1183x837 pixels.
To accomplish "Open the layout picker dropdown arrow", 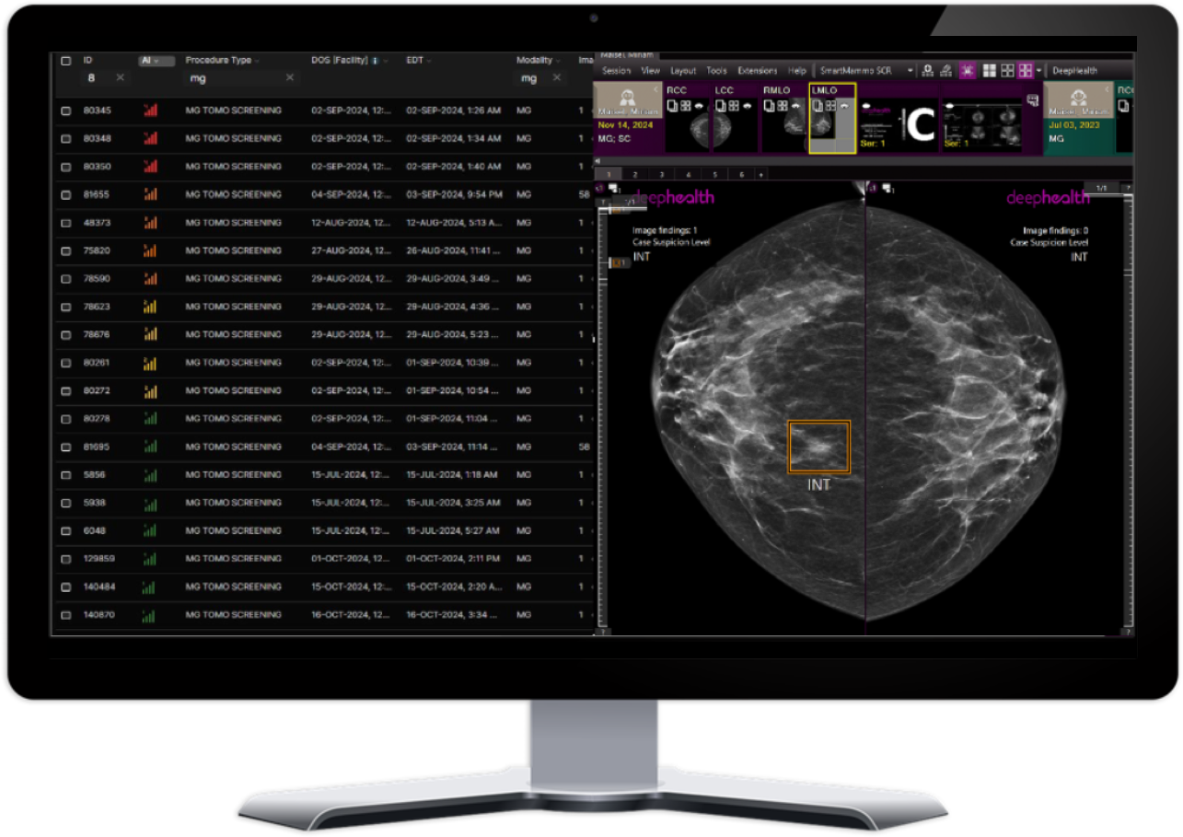I will coord(1038,71).
